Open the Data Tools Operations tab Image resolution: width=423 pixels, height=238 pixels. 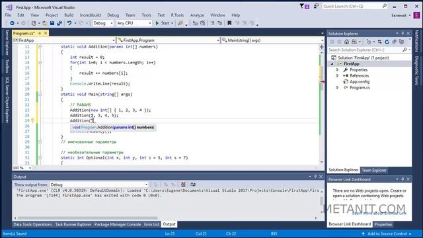(x=32, y=224)
